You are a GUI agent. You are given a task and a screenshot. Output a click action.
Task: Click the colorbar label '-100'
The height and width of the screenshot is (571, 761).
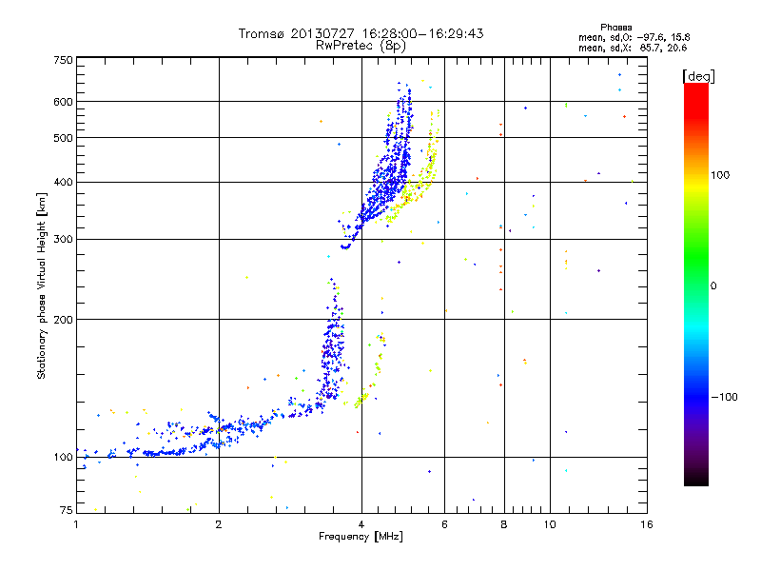(x=724, y=397)
